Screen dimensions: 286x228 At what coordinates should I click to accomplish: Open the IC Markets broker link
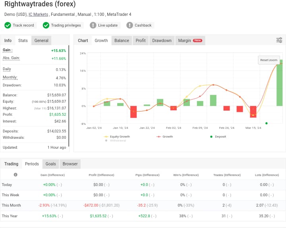tap(38, 14)
